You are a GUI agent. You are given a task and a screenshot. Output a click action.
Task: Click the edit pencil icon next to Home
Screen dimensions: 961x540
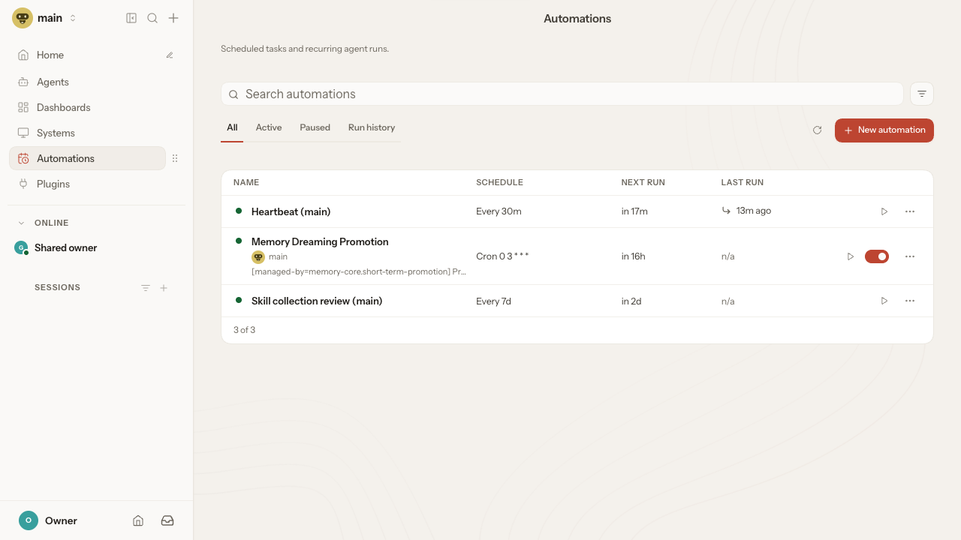click(x=170, y=55)
